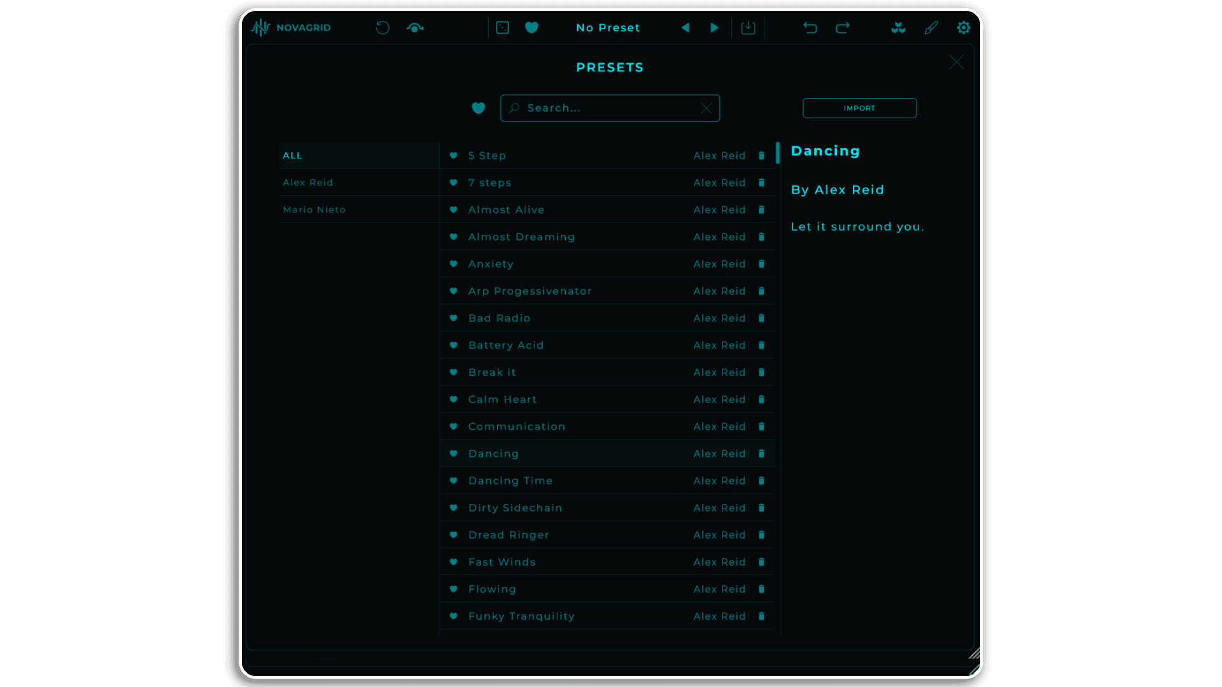Image resolution: width=1222 pixels, height=687 pixels.
Task: Load the Almost Dreaming preset
Action: pyautogui.click(x=607, y=237)
